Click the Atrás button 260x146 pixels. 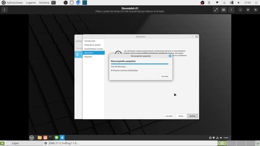pos(181,116)
